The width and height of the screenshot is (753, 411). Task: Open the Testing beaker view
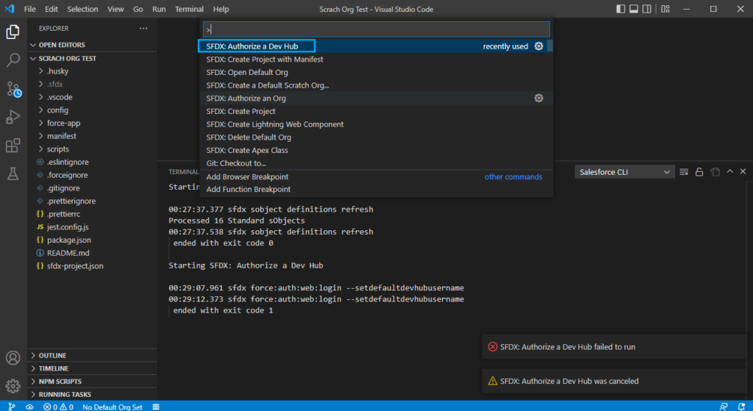(x=13, y=174)
